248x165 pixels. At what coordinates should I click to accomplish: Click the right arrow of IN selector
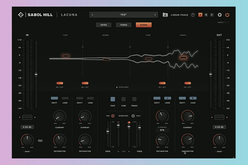click(x=35, y=117)
